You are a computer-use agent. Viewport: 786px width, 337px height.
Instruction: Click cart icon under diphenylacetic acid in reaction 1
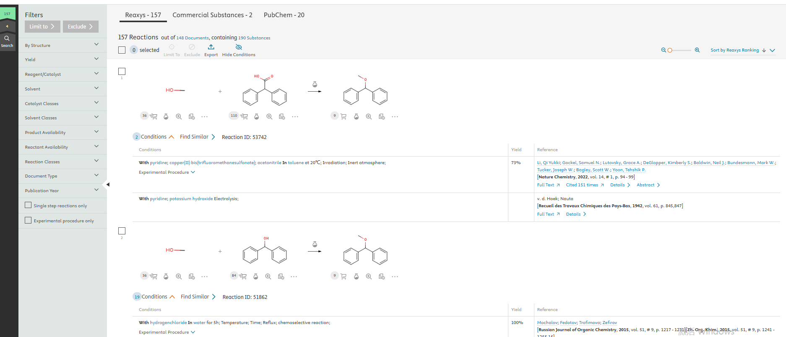(x=244, y=116)
